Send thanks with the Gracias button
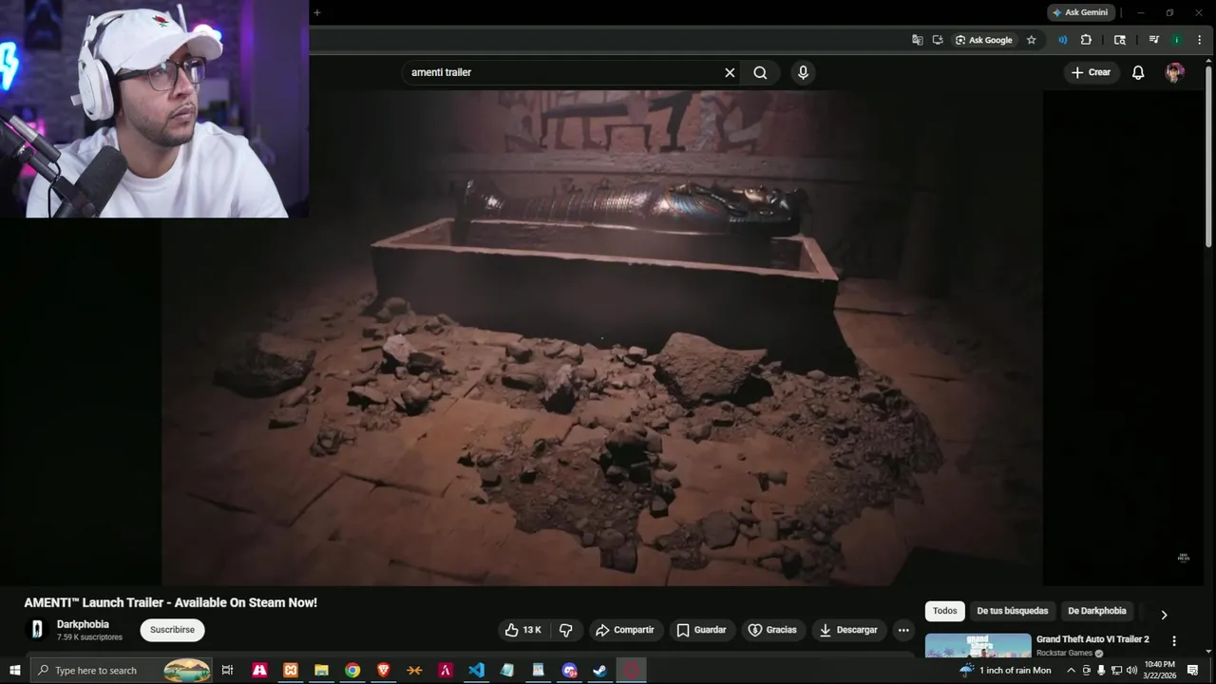 [772, 630]
